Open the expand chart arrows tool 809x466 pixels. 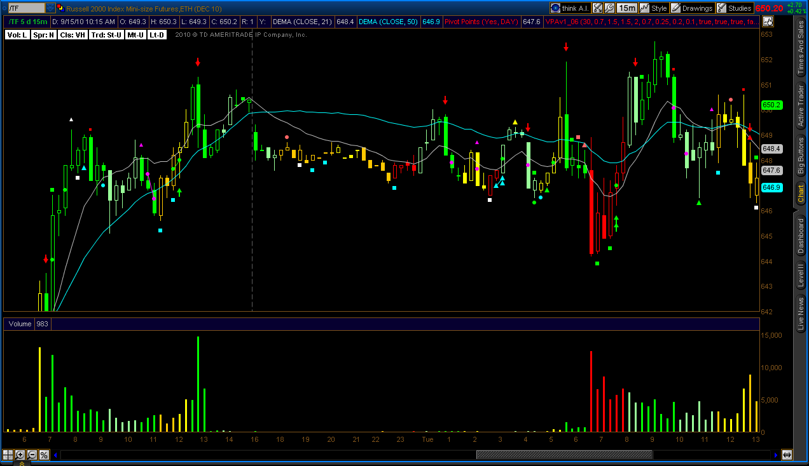click(598, 8)
